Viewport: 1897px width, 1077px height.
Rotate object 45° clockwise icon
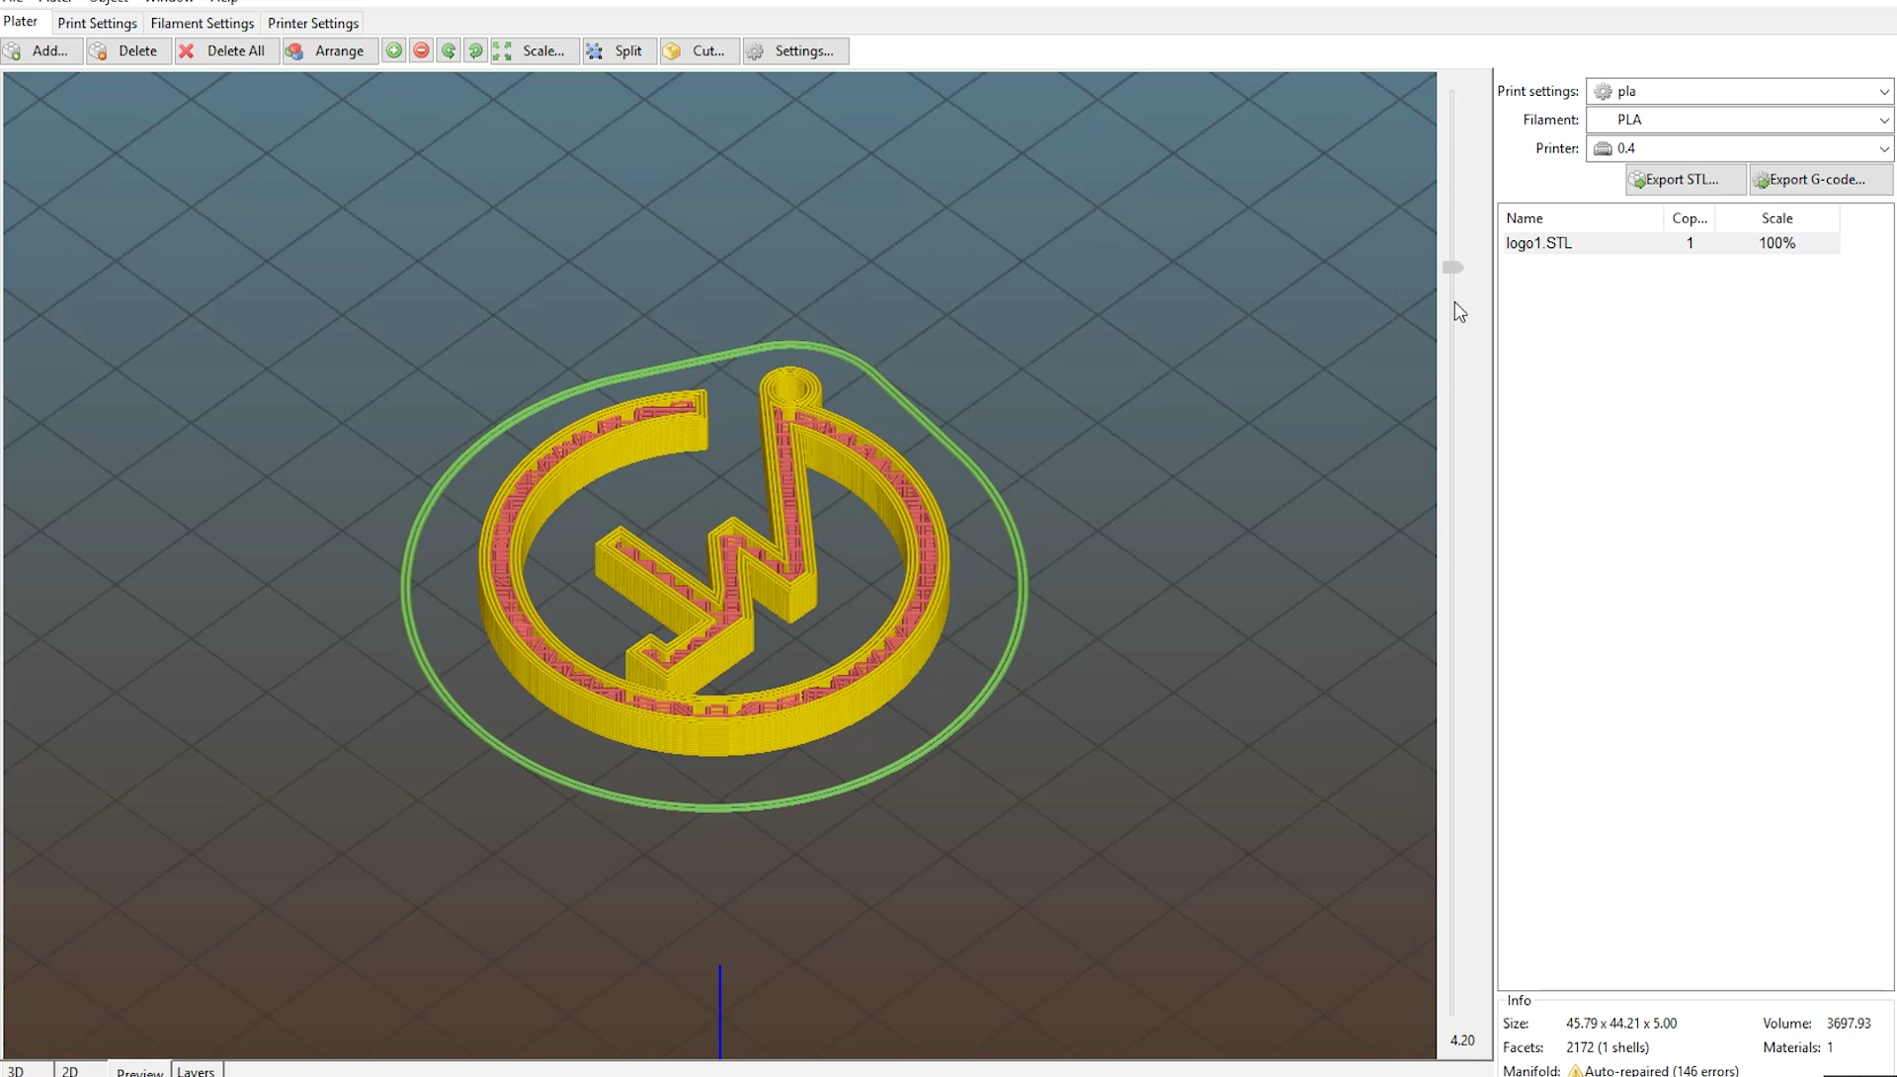point(476,51)
